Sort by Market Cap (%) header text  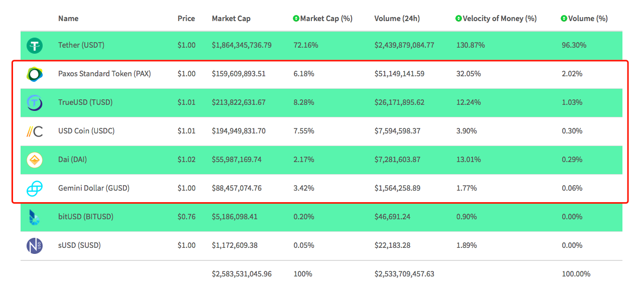pyautogui.click(x=326, y=19)
